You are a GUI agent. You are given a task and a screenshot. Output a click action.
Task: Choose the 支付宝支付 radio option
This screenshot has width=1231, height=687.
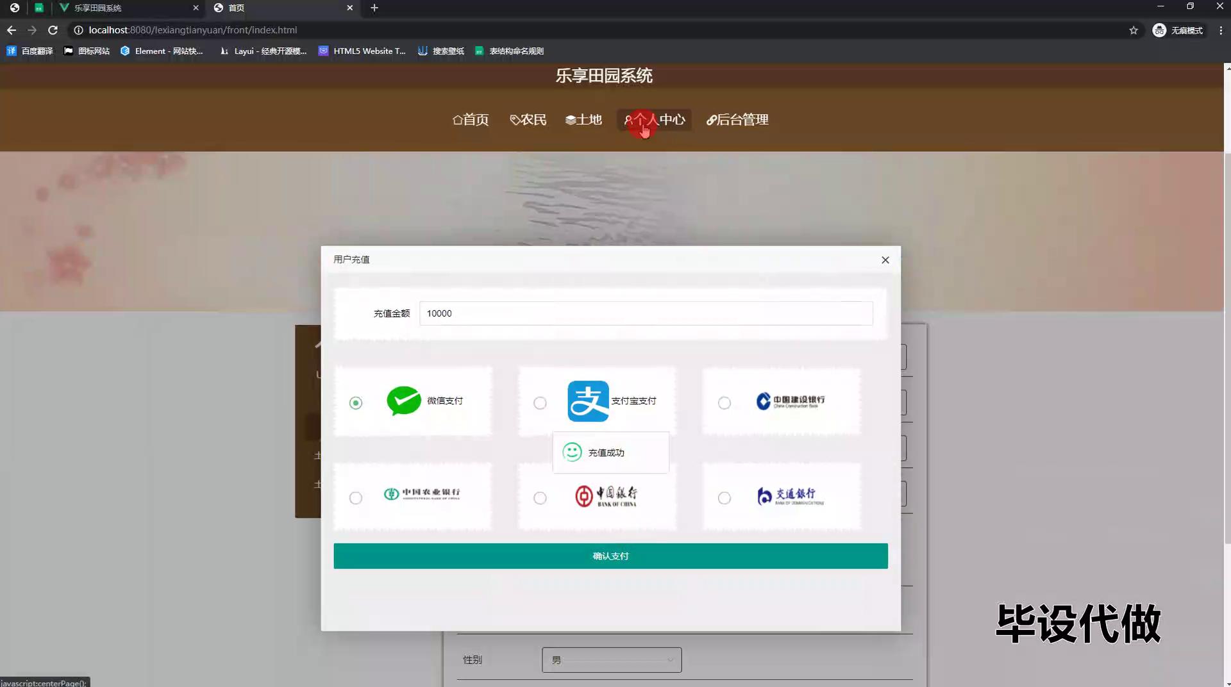540,402
